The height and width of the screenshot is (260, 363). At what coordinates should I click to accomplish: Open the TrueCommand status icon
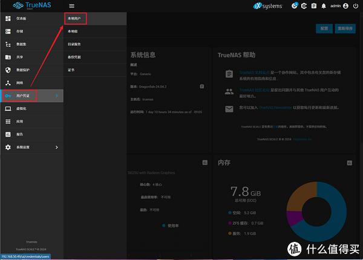coord(304,6)
